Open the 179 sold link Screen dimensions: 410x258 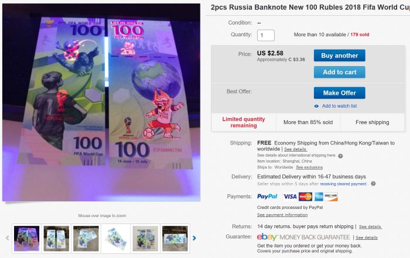[360, 35]
